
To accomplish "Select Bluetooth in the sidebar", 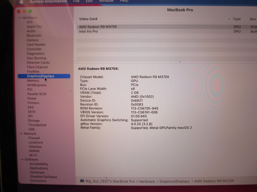I will point(34,35).
